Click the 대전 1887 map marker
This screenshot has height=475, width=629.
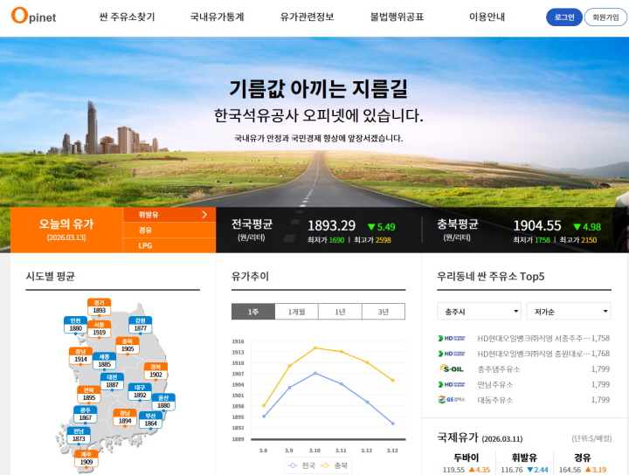(112, 382)
